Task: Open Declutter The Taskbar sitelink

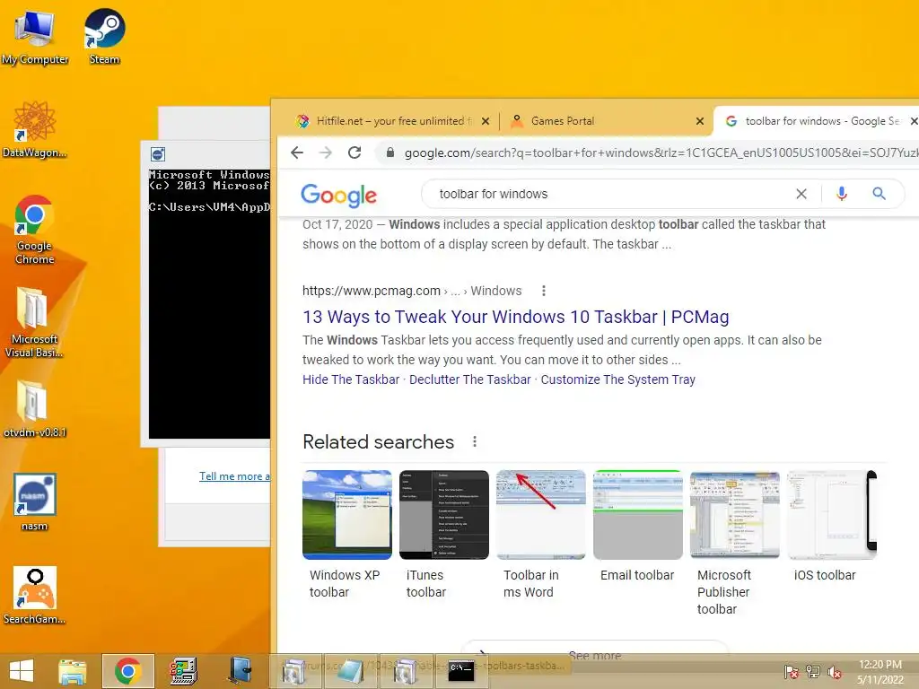Action: (470, 379)
